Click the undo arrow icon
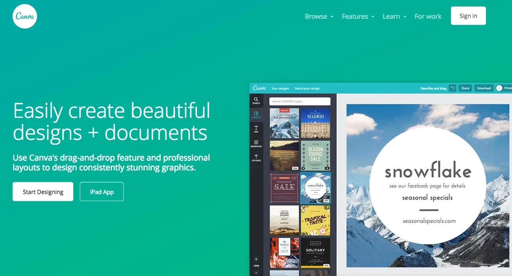The height and width of the screenshot is (276, 512). click(452, 88)
